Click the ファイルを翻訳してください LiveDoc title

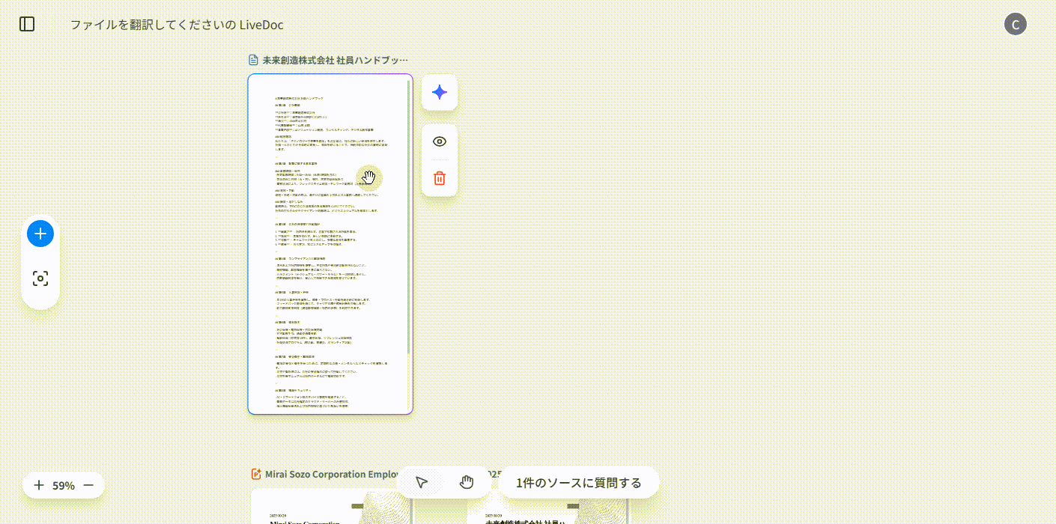(177, 25)
